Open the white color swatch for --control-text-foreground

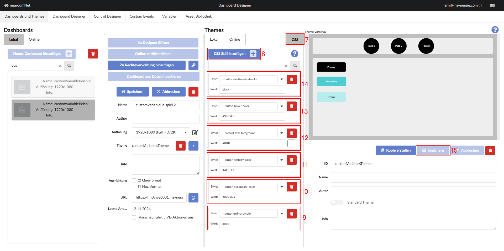[x=291, y=143]
